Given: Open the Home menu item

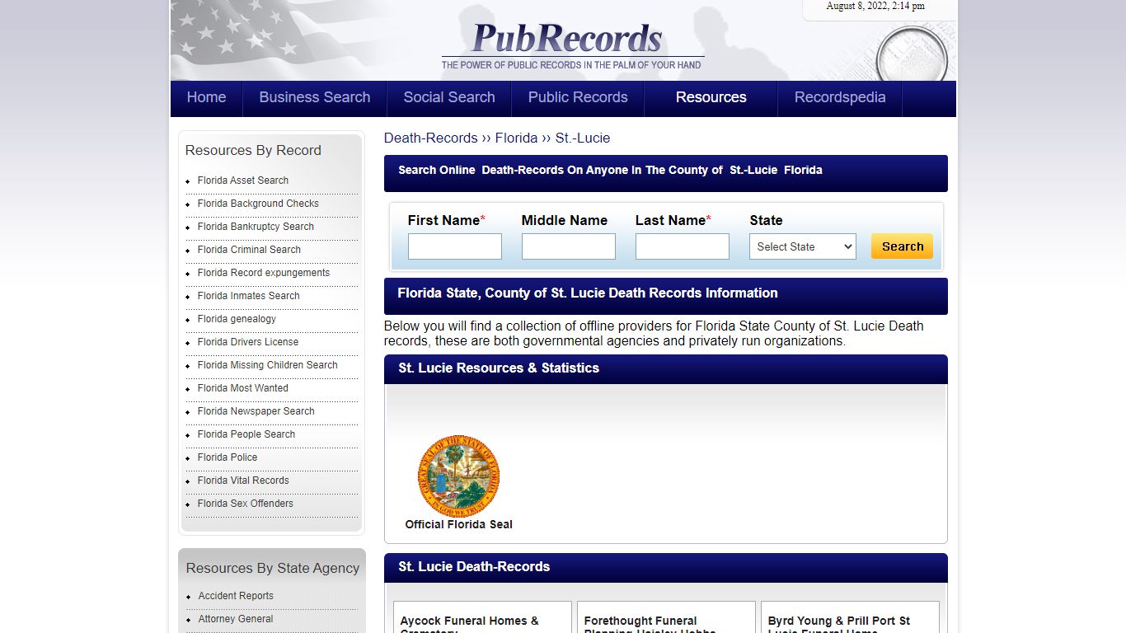Looking at the screenshot, I should click(x=206, y=97).
